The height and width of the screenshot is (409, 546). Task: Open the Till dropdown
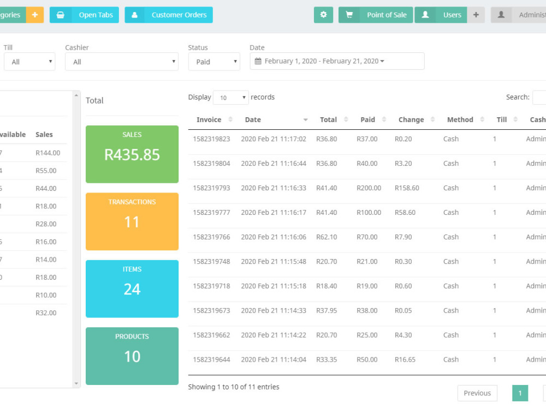pyautogui.click(x=29, y=62)
